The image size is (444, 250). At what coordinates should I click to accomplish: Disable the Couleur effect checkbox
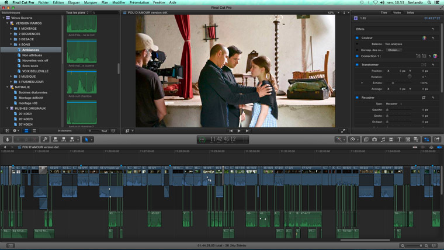pos(357,37)
